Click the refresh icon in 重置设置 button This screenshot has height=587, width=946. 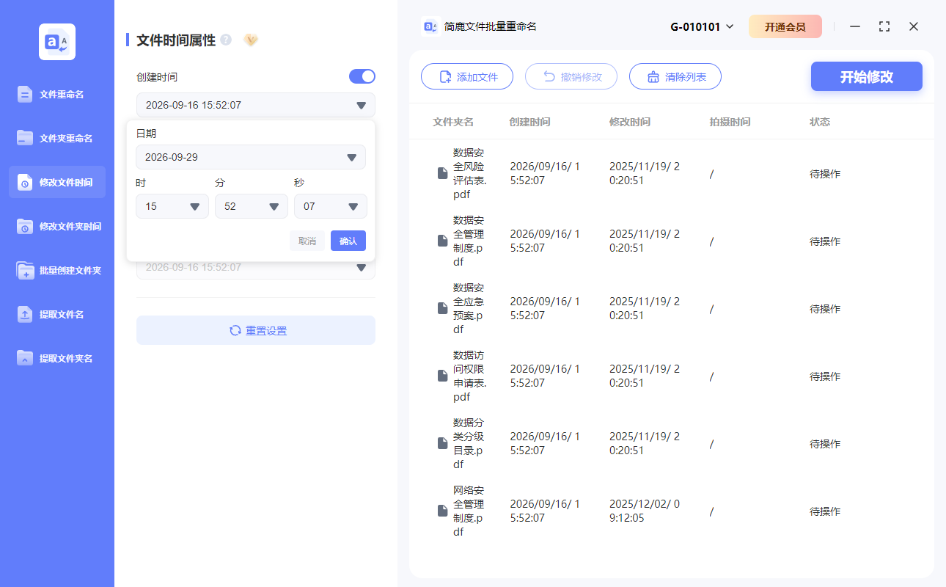235,330
